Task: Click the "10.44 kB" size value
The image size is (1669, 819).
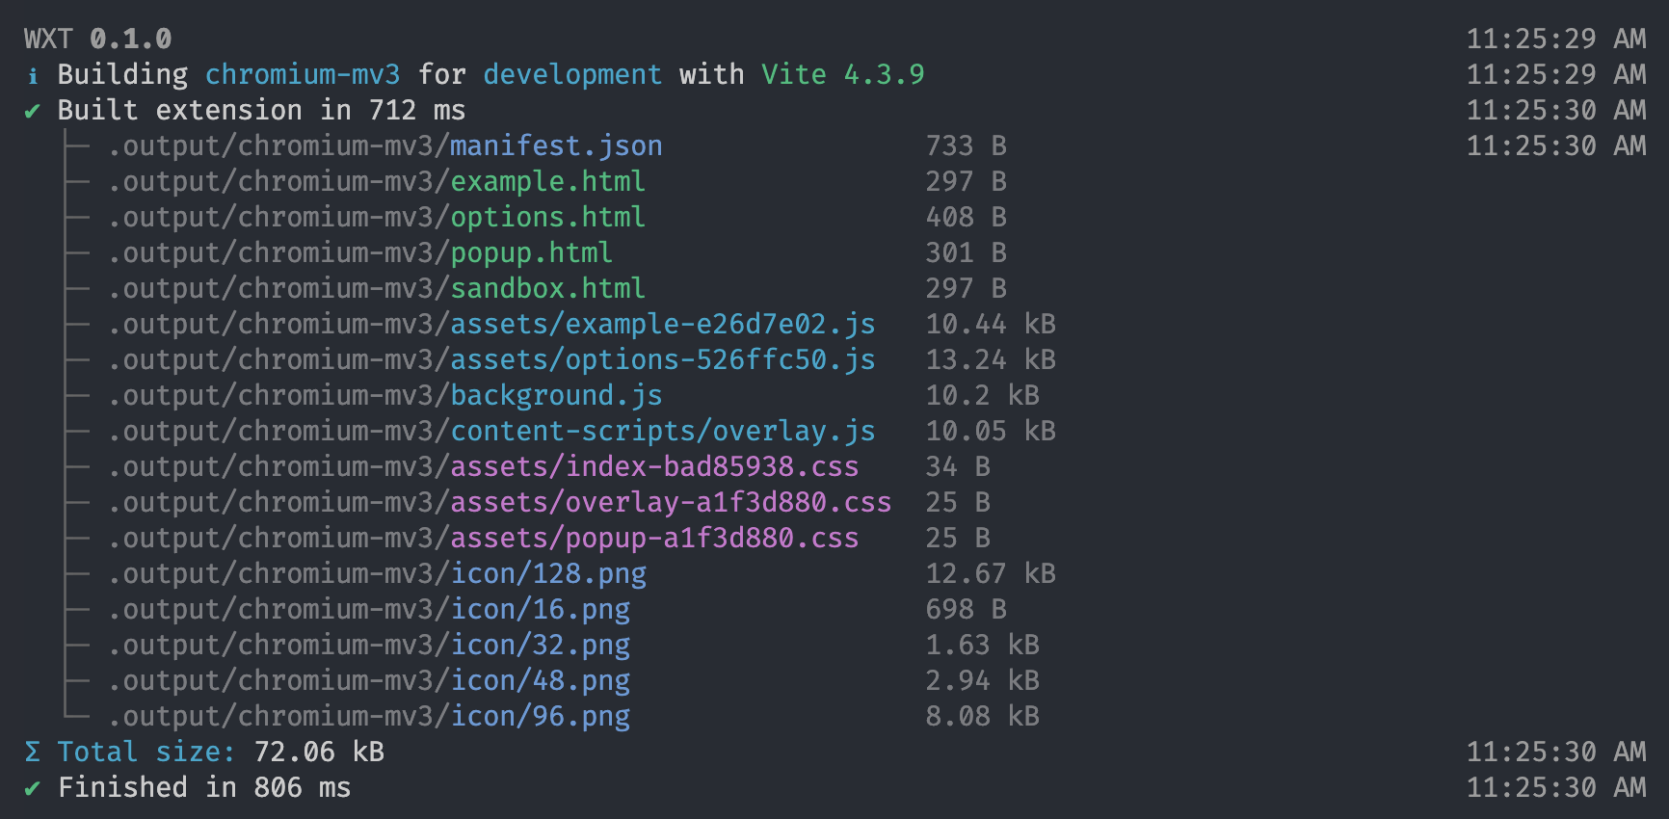Action: coord(991,324)
